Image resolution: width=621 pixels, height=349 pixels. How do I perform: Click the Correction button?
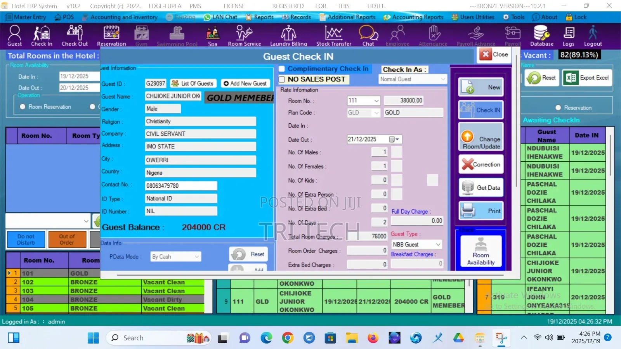coord(481,164)
